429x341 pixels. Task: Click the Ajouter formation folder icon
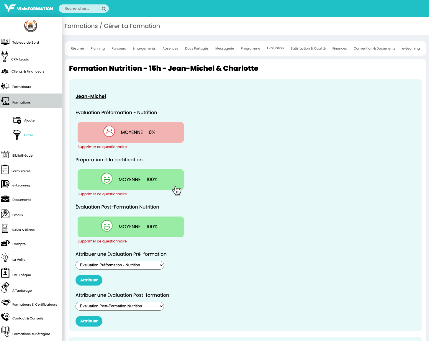17,120
